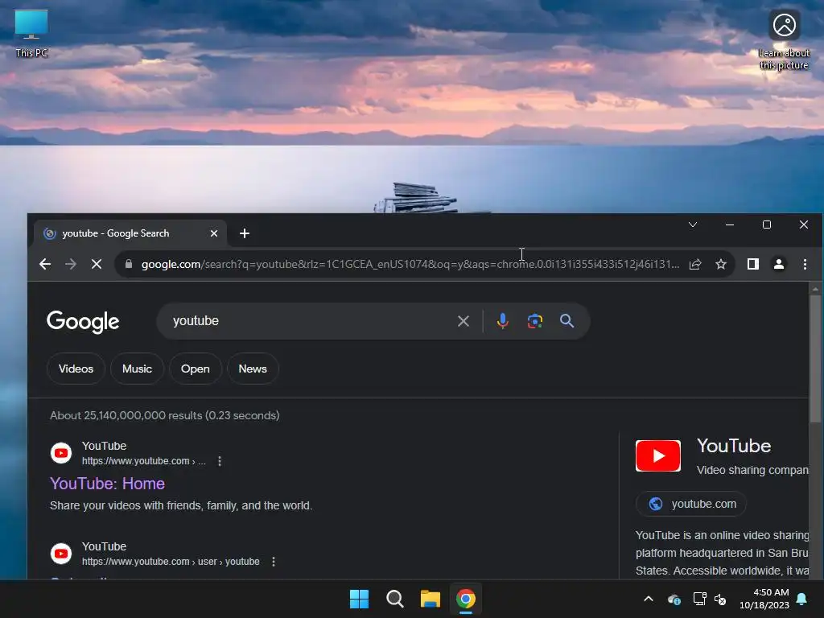Click the Google logo

click(83, 322)
